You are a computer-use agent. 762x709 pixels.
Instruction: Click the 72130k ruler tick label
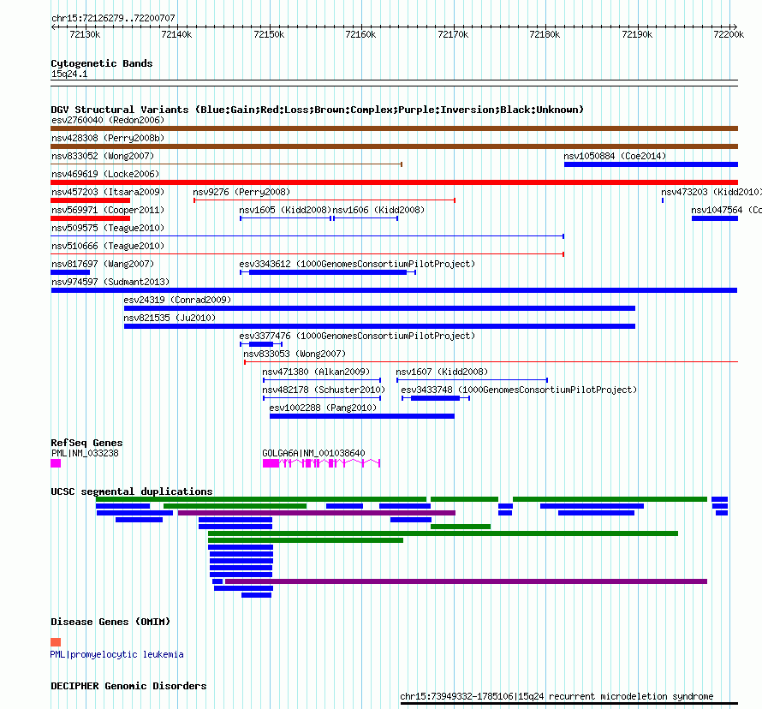tap(85, 34)
